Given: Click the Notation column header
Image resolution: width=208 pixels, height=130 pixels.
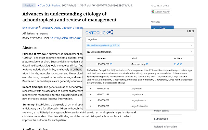Looking at the screenshot, I should (101, 58).
